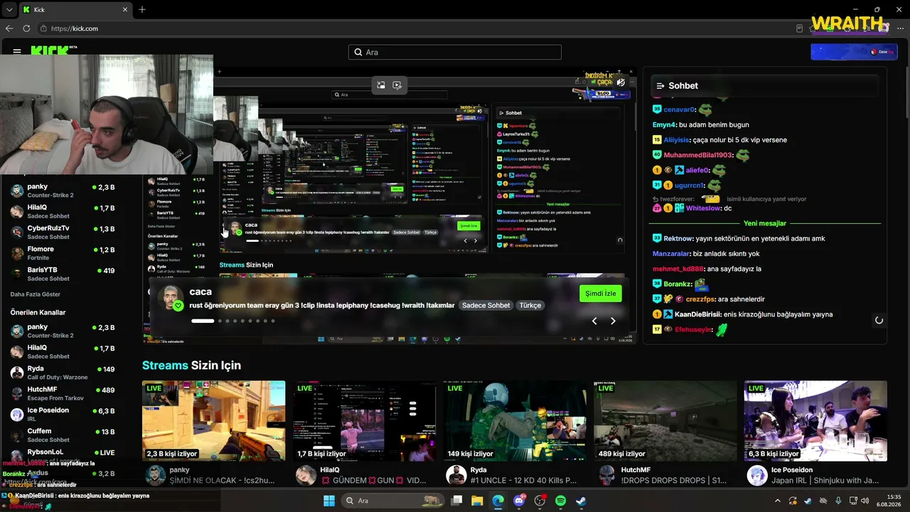
Task: Open the panky Counter-Strike live thumbnail
Action: (213, 421)
